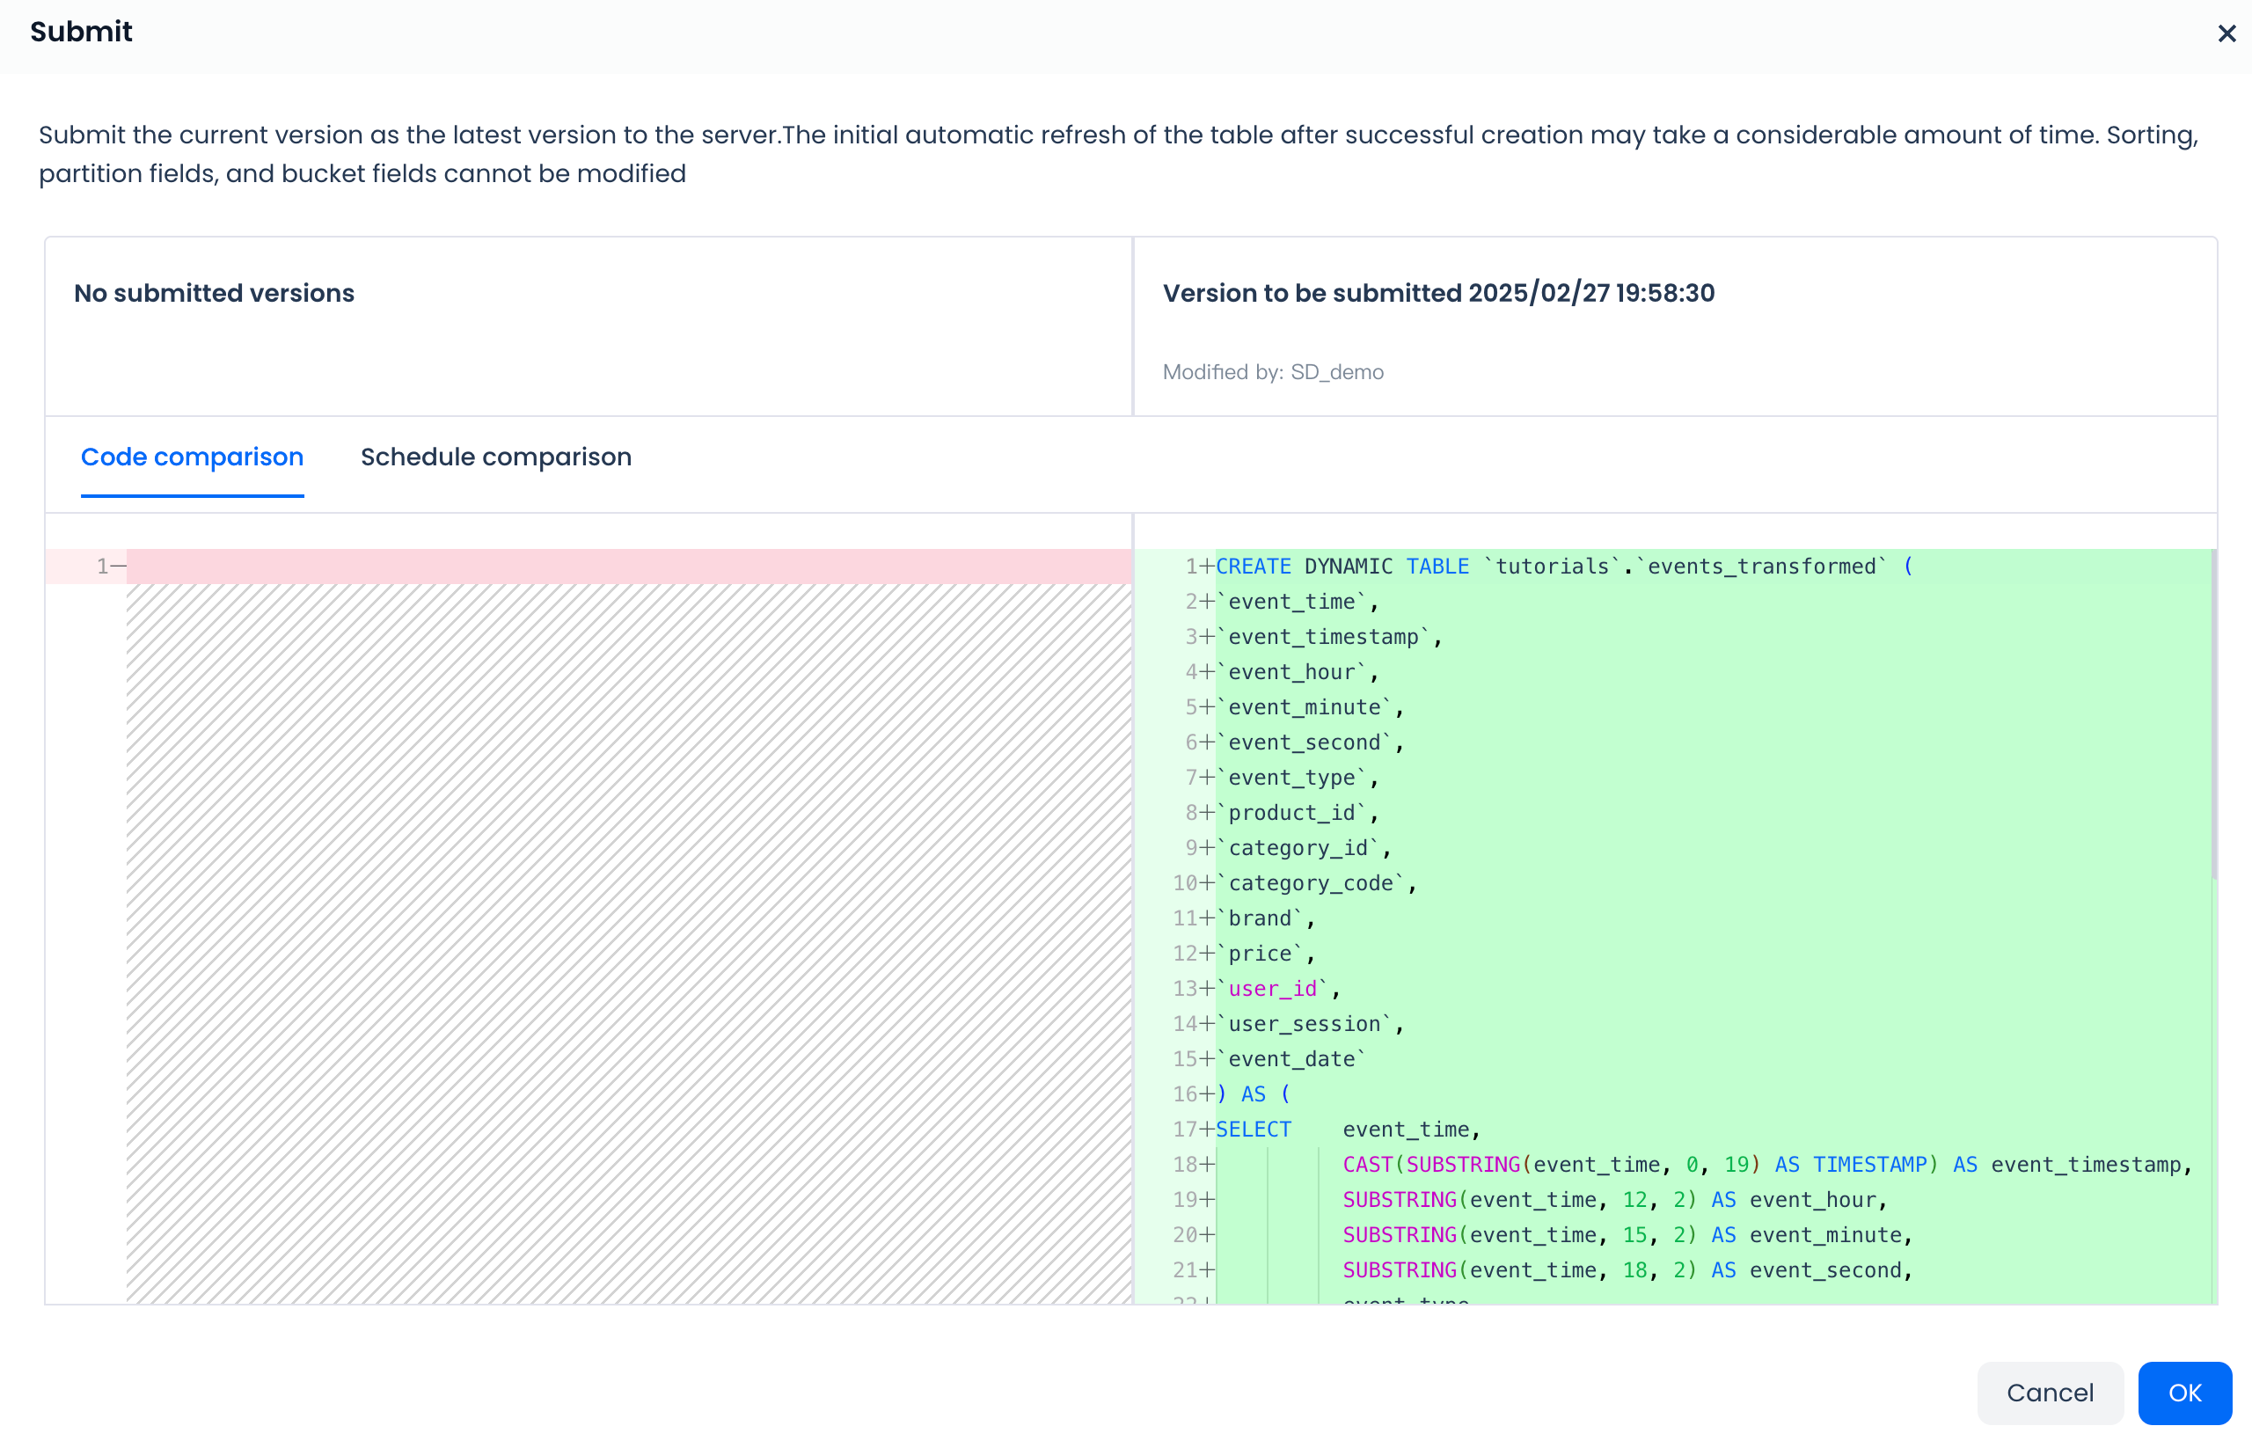Click the ') AS (' code line
This screenshot has height=1448, width=2252.
[x=1254, y=1093]
